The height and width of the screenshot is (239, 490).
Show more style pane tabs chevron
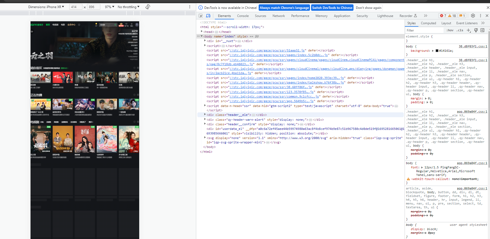[x=483, y=23]
